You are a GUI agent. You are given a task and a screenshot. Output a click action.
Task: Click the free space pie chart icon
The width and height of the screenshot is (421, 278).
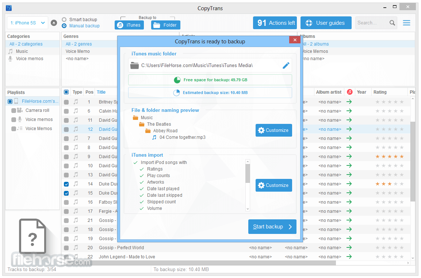tap(177, 80)
